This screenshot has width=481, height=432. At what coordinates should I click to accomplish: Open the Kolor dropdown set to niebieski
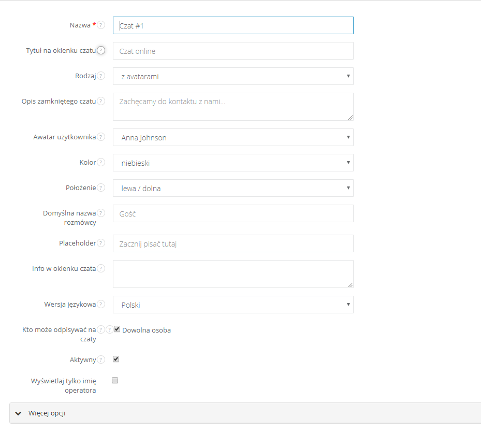233,163
